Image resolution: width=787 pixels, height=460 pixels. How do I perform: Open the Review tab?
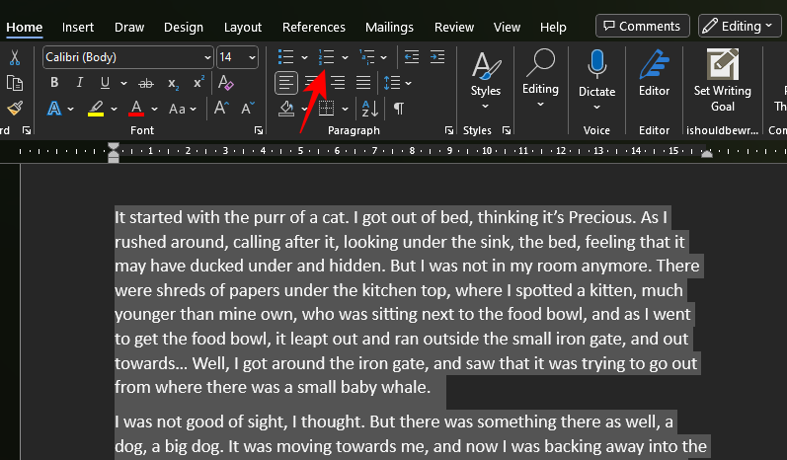coord(453,27)
